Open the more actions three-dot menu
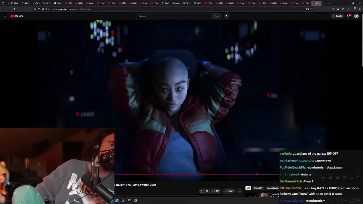The image size is (363, 204). tap(239, 191)
